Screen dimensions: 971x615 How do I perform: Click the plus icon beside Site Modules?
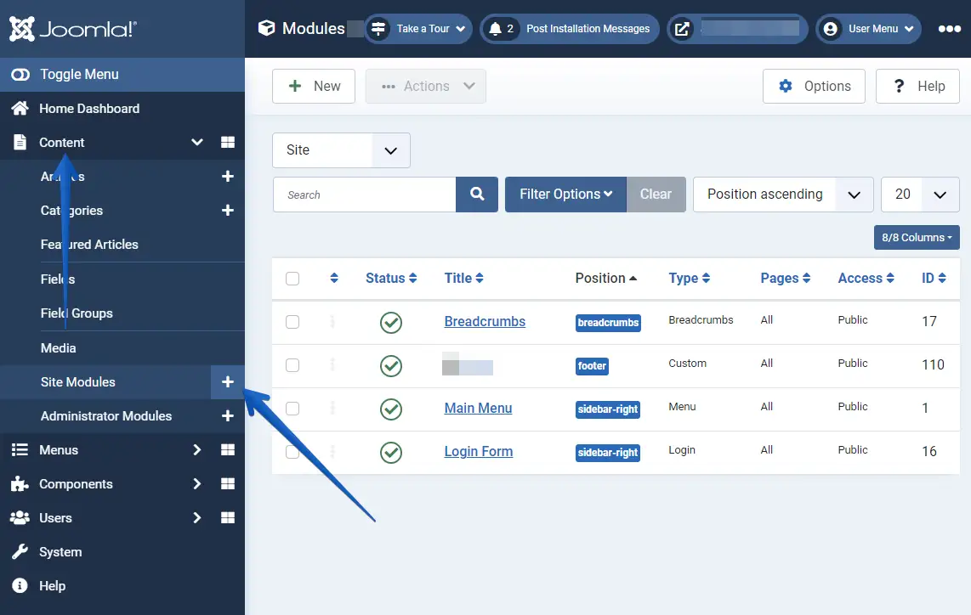pyautogui.click(x=227, y=382)
